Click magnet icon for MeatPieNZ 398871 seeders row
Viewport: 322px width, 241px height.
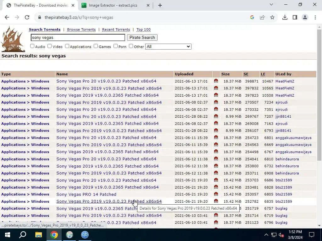pos(216,81)
